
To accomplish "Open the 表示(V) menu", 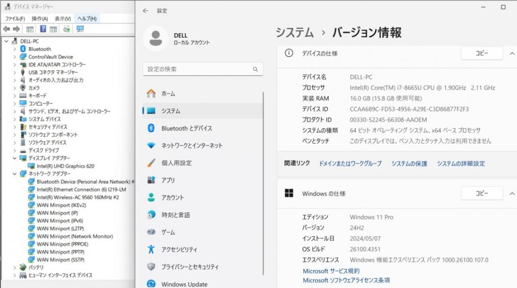I will click(63, 19).
